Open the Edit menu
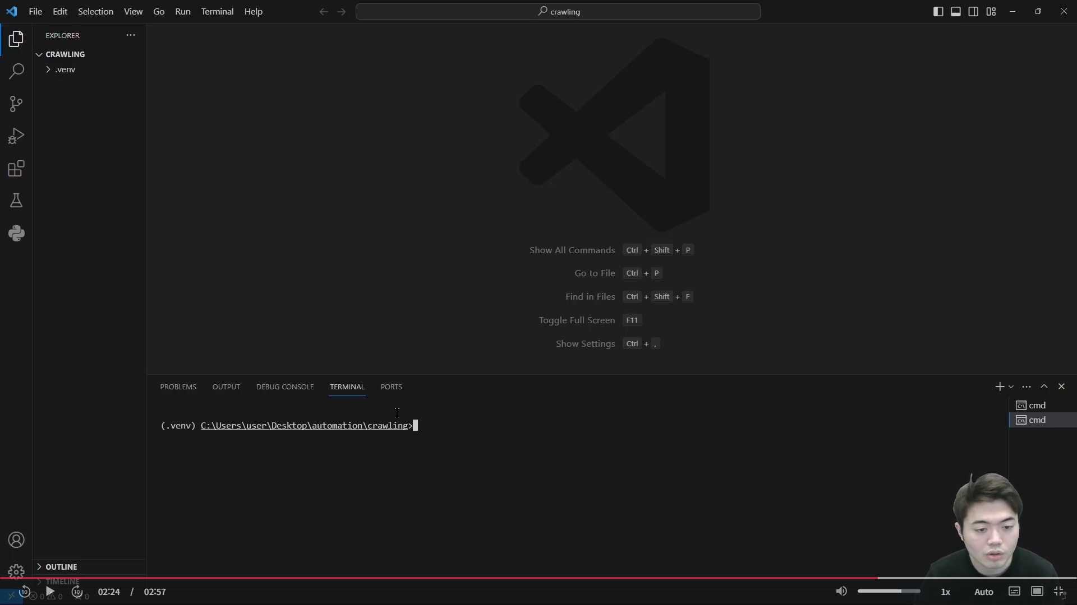This screenshot has height=605, width=1077. click(x=60, y=12)
